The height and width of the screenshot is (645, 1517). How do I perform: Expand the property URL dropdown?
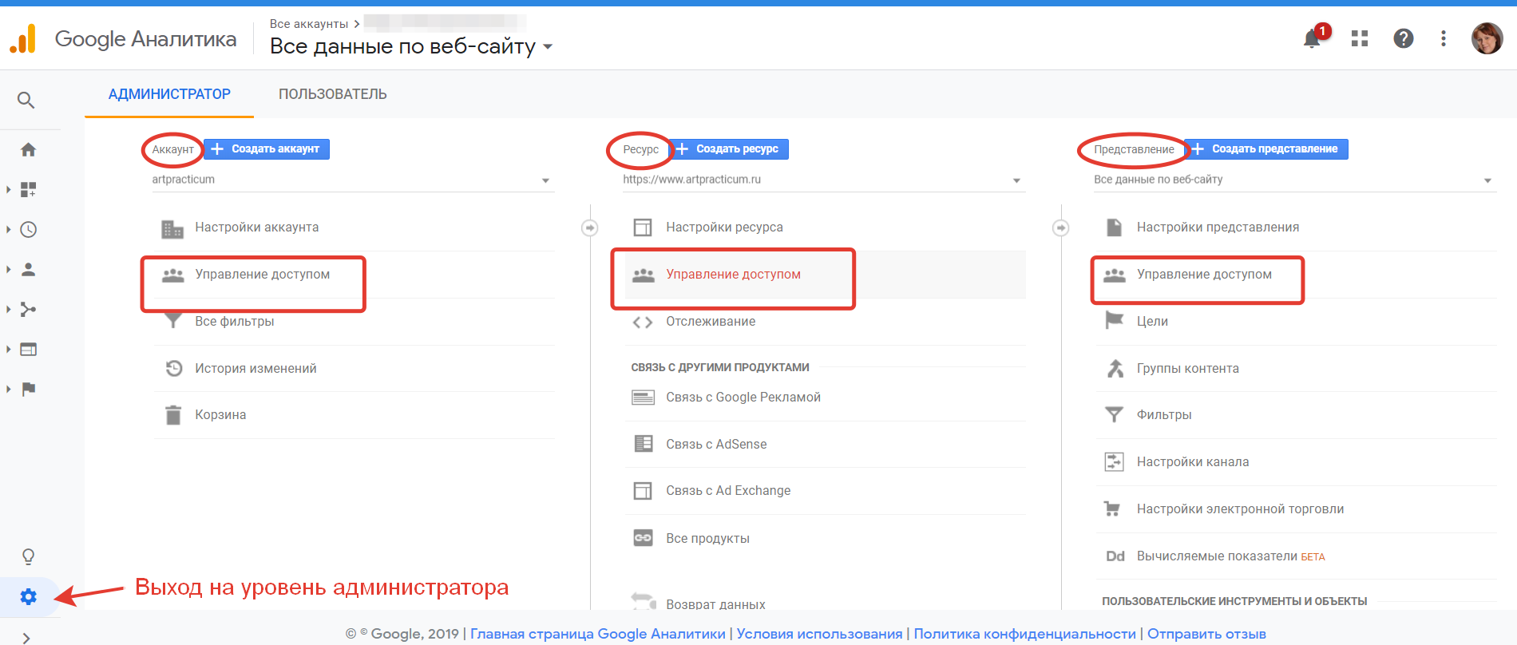(x=1016, y=180)
